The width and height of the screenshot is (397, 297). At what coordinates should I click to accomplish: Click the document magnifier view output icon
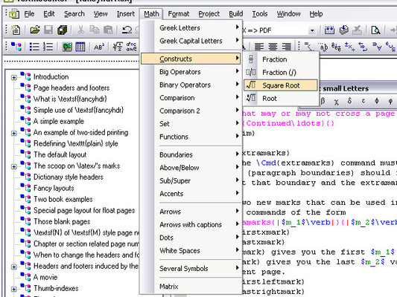click(375, 30)
